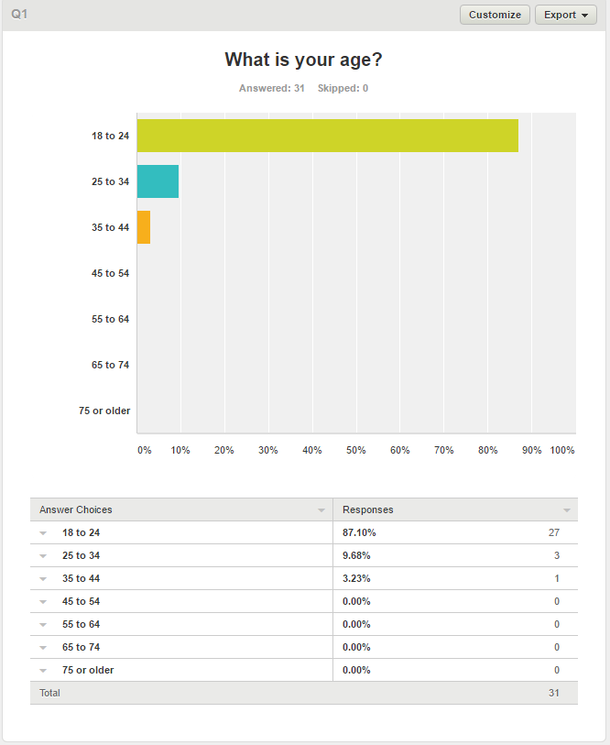Click the orange 35 to 44 bar
Image resolution: width=610 pixels, height=745 pixels.
(143, 227)
